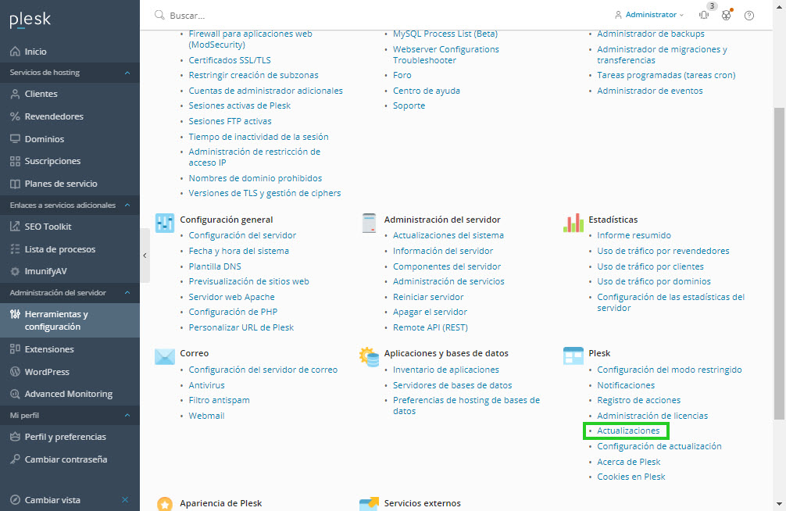Screen dimensions: 786x511
Task: Click the Plesk logo
Action: 30,20
